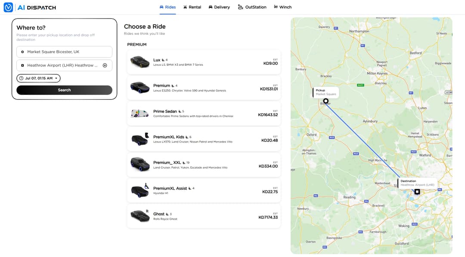Click the seat icon next to Prime Sedan
This screenshot has width=465, height=257.
[x=180, y=112]
